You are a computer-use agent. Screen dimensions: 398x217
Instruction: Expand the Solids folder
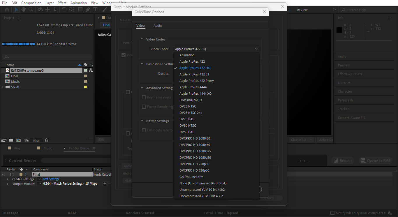(2, 87)
